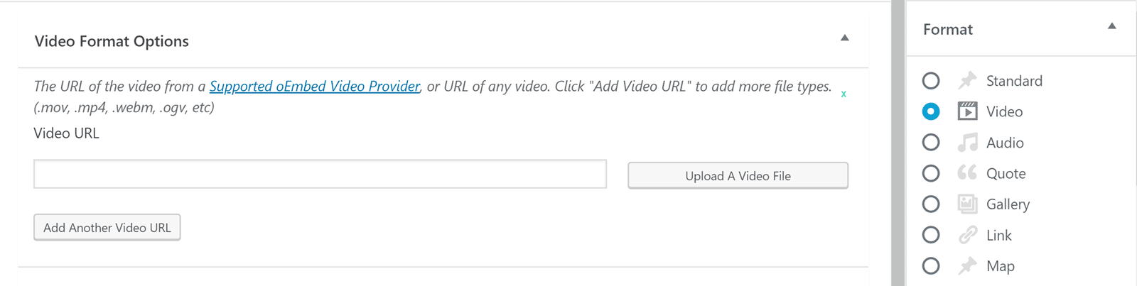Focus the Video URL text field
1137x286 pixels.
click(320, 175)
